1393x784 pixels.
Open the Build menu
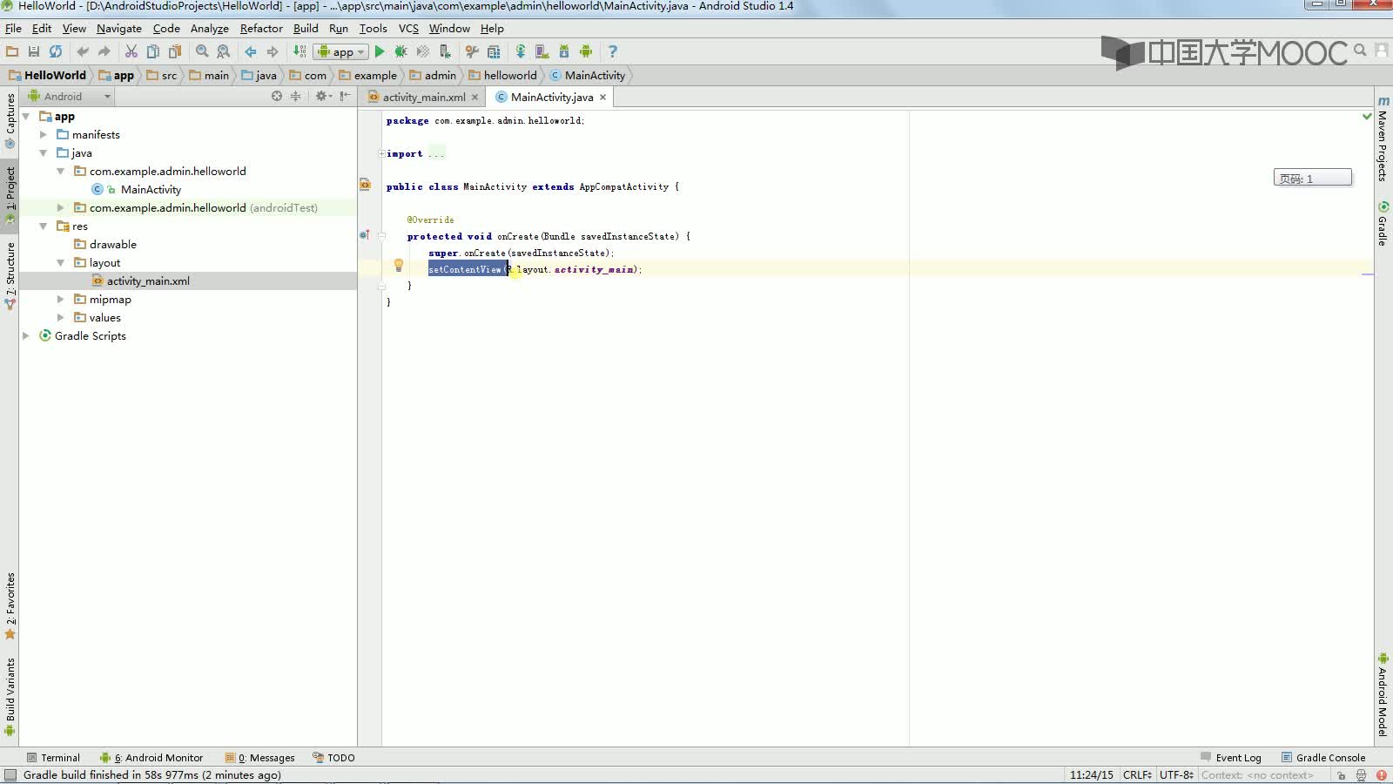306,28
